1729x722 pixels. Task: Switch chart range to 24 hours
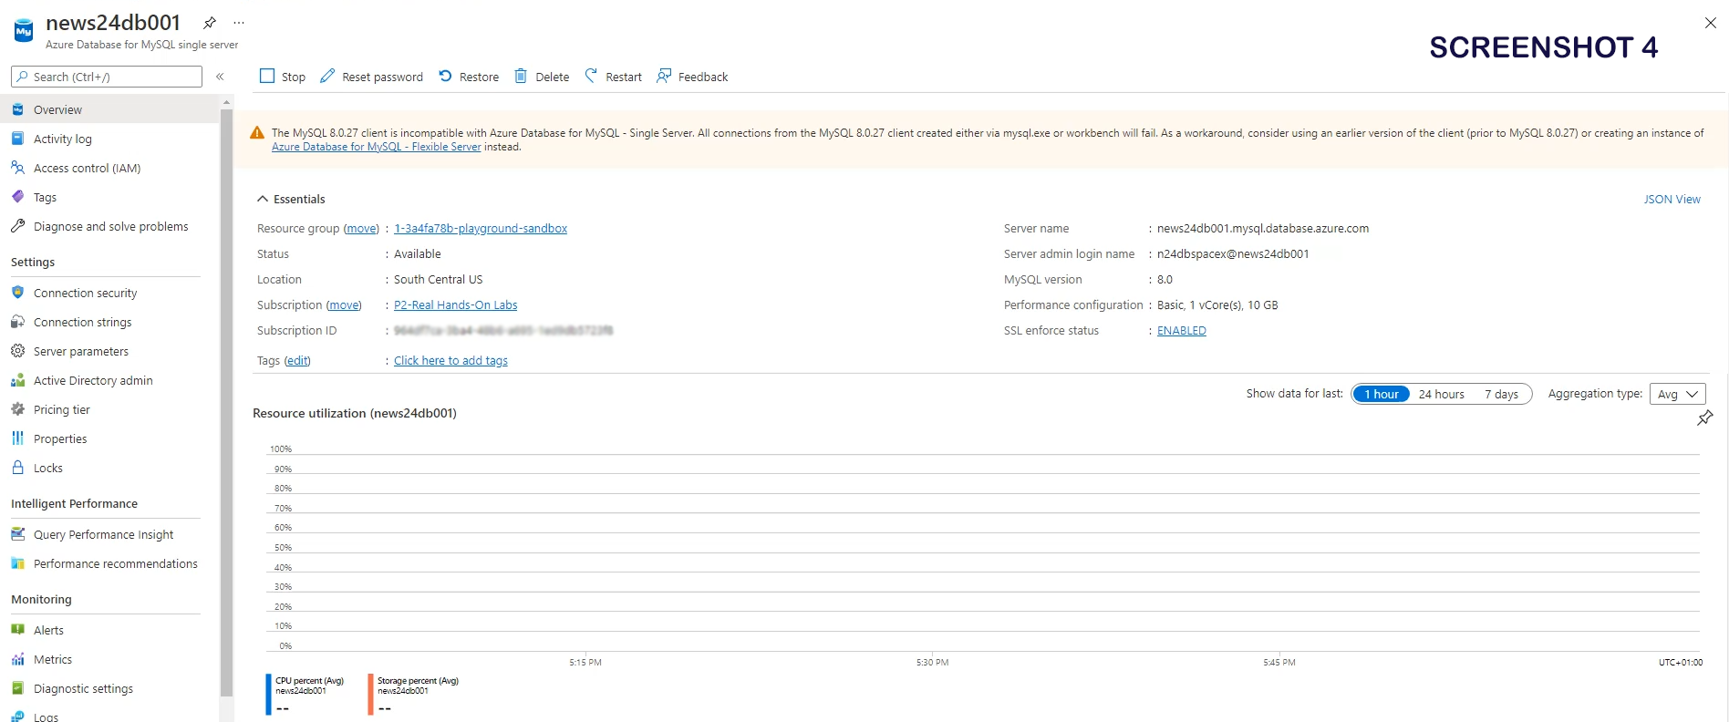coord(1441,394)
